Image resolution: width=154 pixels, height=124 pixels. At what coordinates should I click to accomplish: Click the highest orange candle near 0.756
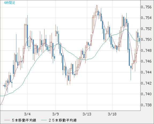pyautogui.click(x=97, y=9)
